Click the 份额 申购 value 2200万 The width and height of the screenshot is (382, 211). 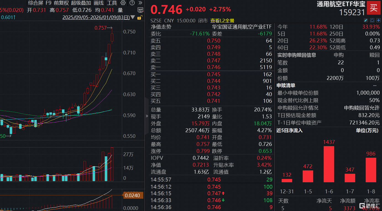point(335,78)
